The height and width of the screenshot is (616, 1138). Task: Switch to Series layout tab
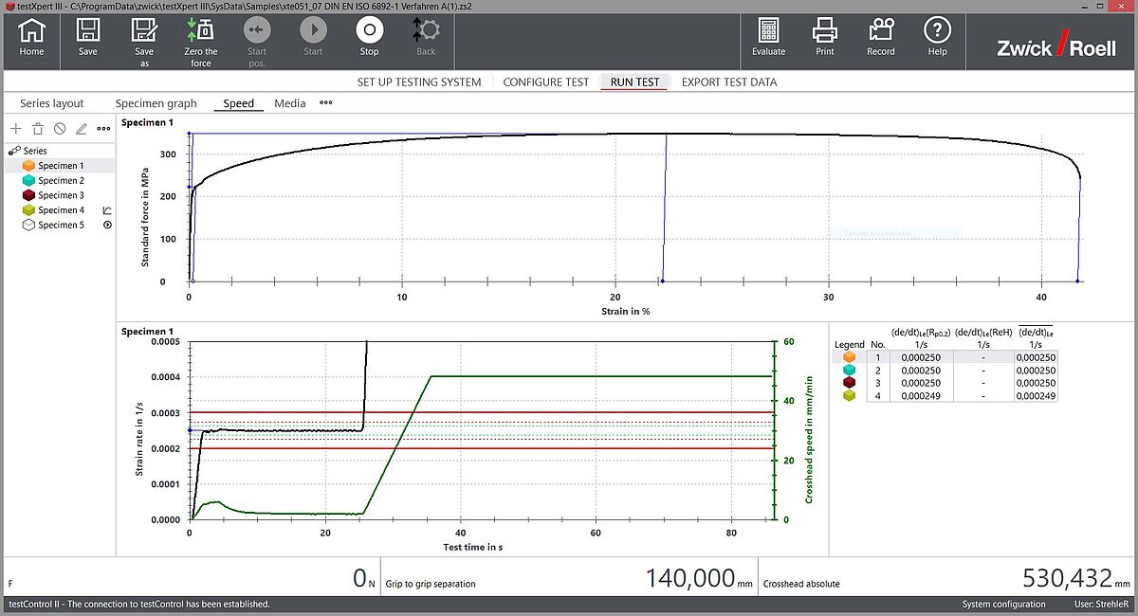coord(52,103)
